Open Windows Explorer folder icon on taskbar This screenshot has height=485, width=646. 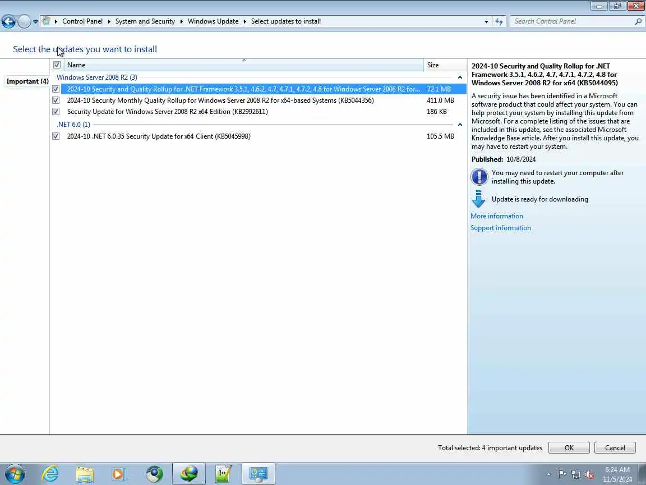(85, 474)
